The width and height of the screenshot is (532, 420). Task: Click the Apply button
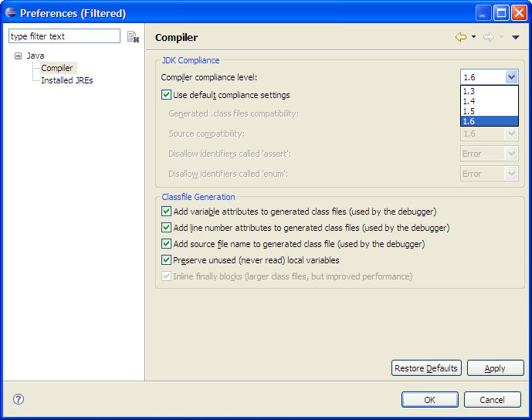pyautogui.click(x=496, y=368)
